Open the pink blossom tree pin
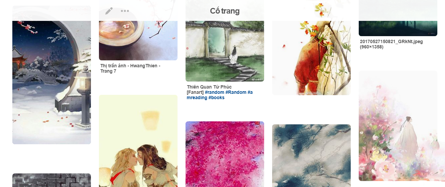 point(225,154)
